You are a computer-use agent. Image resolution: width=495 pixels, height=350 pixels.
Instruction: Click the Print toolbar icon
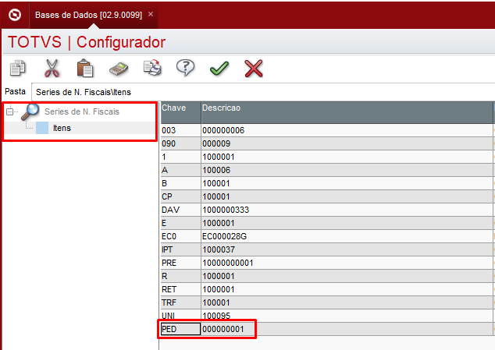152,68
